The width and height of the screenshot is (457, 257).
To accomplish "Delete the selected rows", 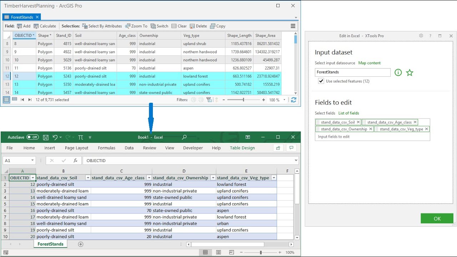I will click(198, 26).
